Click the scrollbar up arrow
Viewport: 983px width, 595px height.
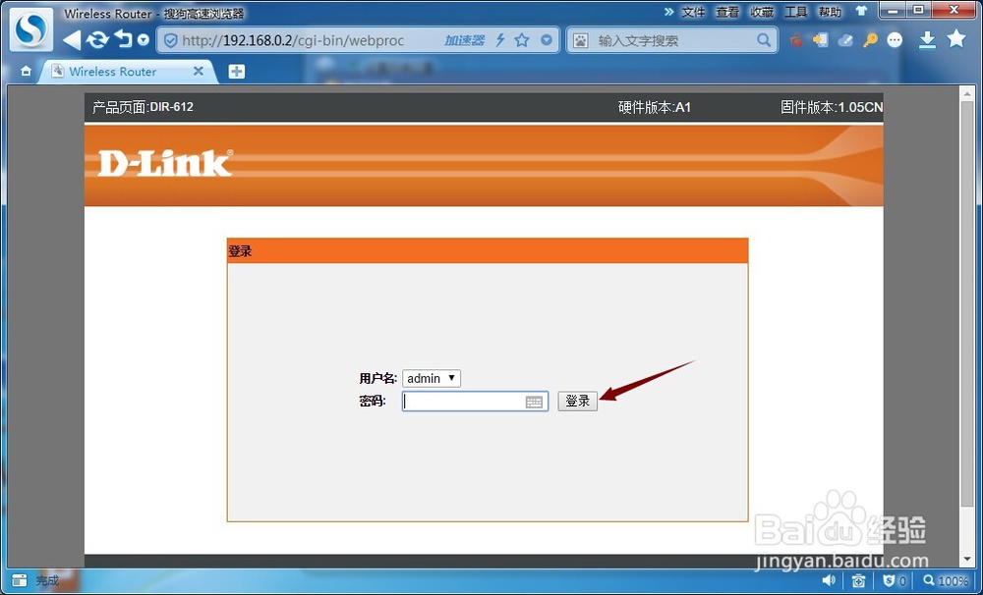click(966, 92)
